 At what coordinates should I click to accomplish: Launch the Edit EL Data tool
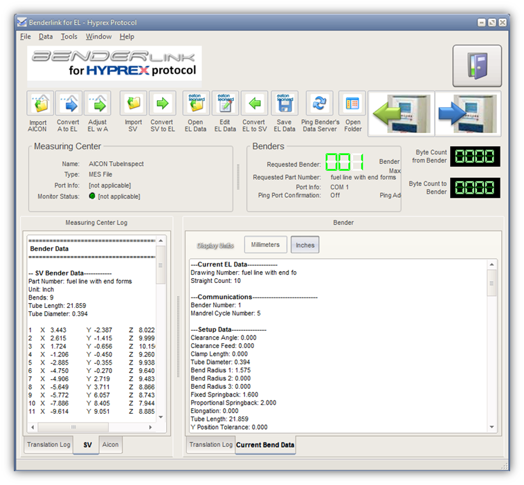click(225, 104)
